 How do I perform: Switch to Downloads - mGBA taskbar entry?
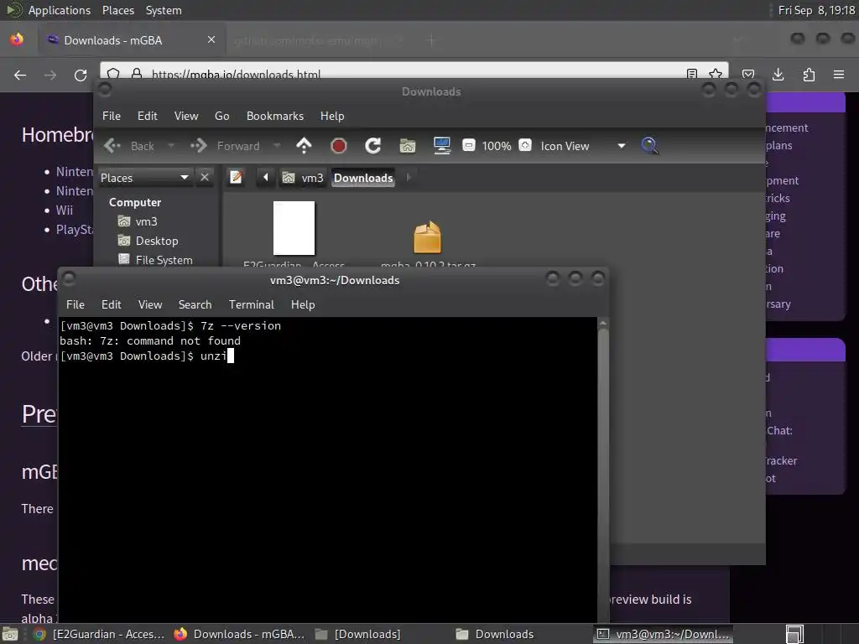tap(239, 634)
